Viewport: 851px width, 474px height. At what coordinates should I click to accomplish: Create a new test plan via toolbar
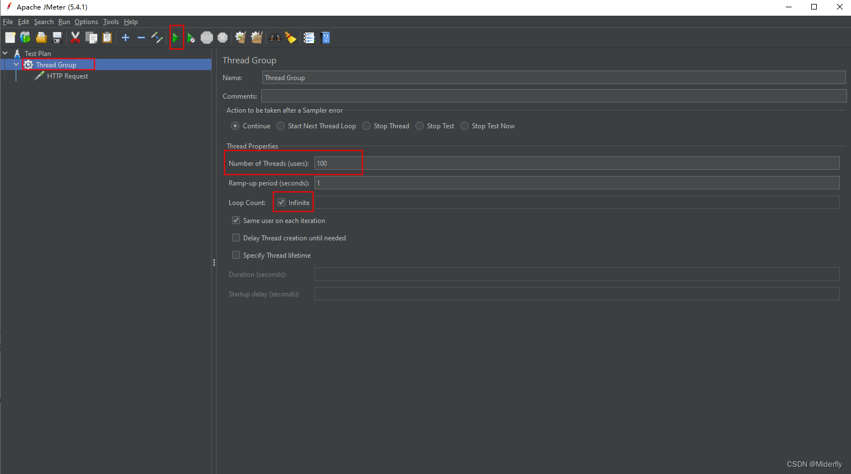[10, 38]
